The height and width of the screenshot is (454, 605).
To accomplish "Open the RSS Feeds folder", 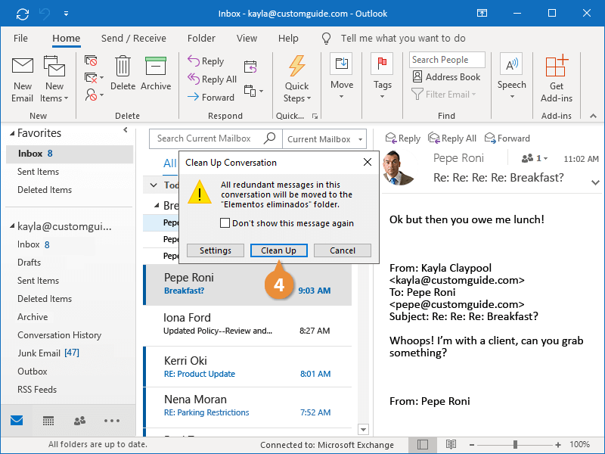I will point(37,390).
